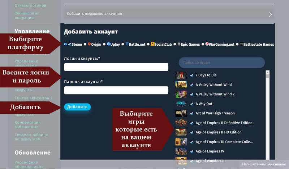Open 'Финансовые операции' in the sidebar
The image size is (289, 169).
coord(27,15)
